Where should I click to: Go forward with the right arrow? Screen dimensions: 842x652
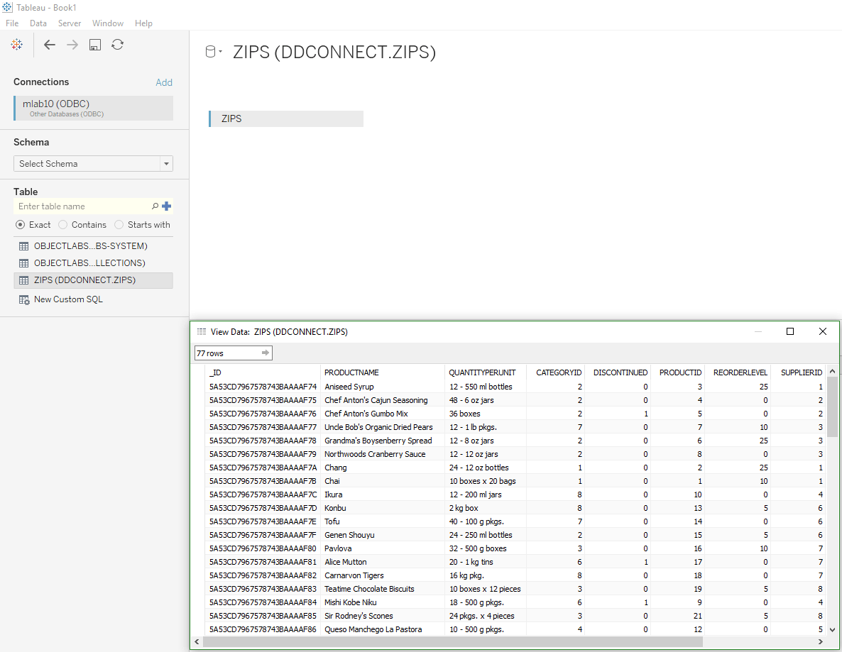(x=72, y=45)
